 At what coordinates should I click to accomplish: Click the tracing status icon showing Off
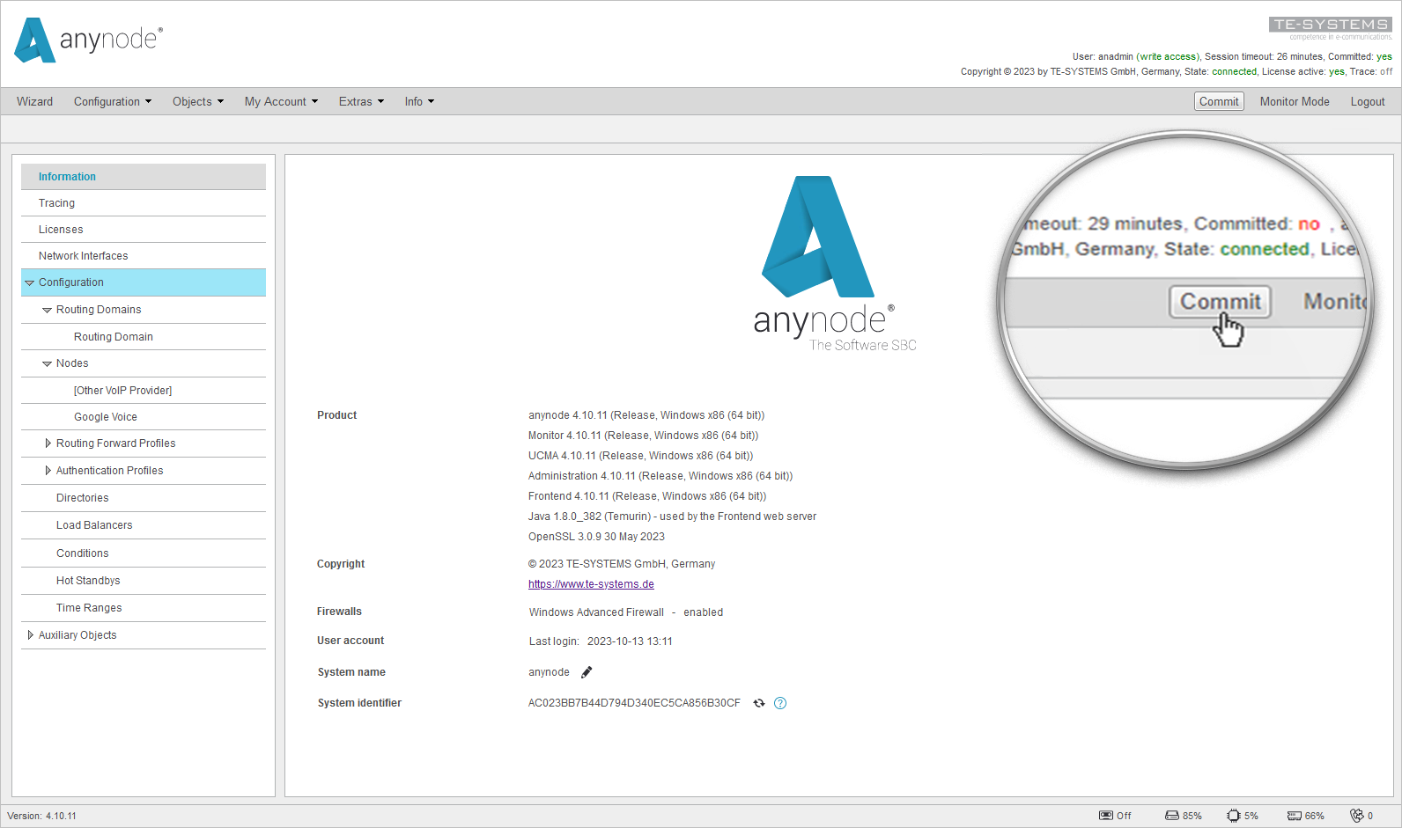1106,816
